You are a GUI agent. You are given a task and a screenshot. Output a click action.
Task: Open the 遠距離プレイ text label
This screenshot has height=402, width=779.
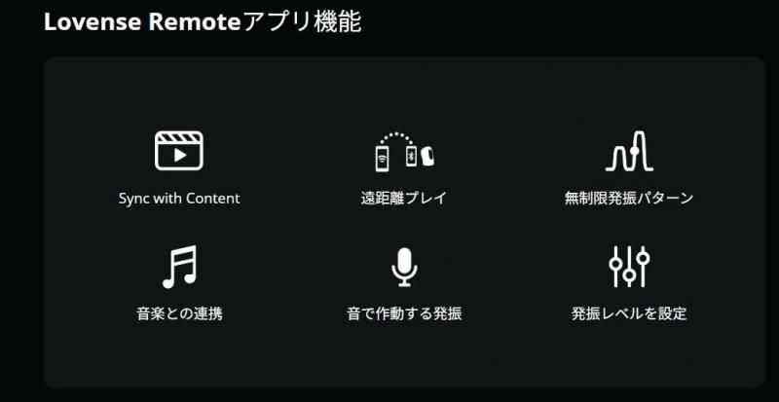tap(403, 199)
